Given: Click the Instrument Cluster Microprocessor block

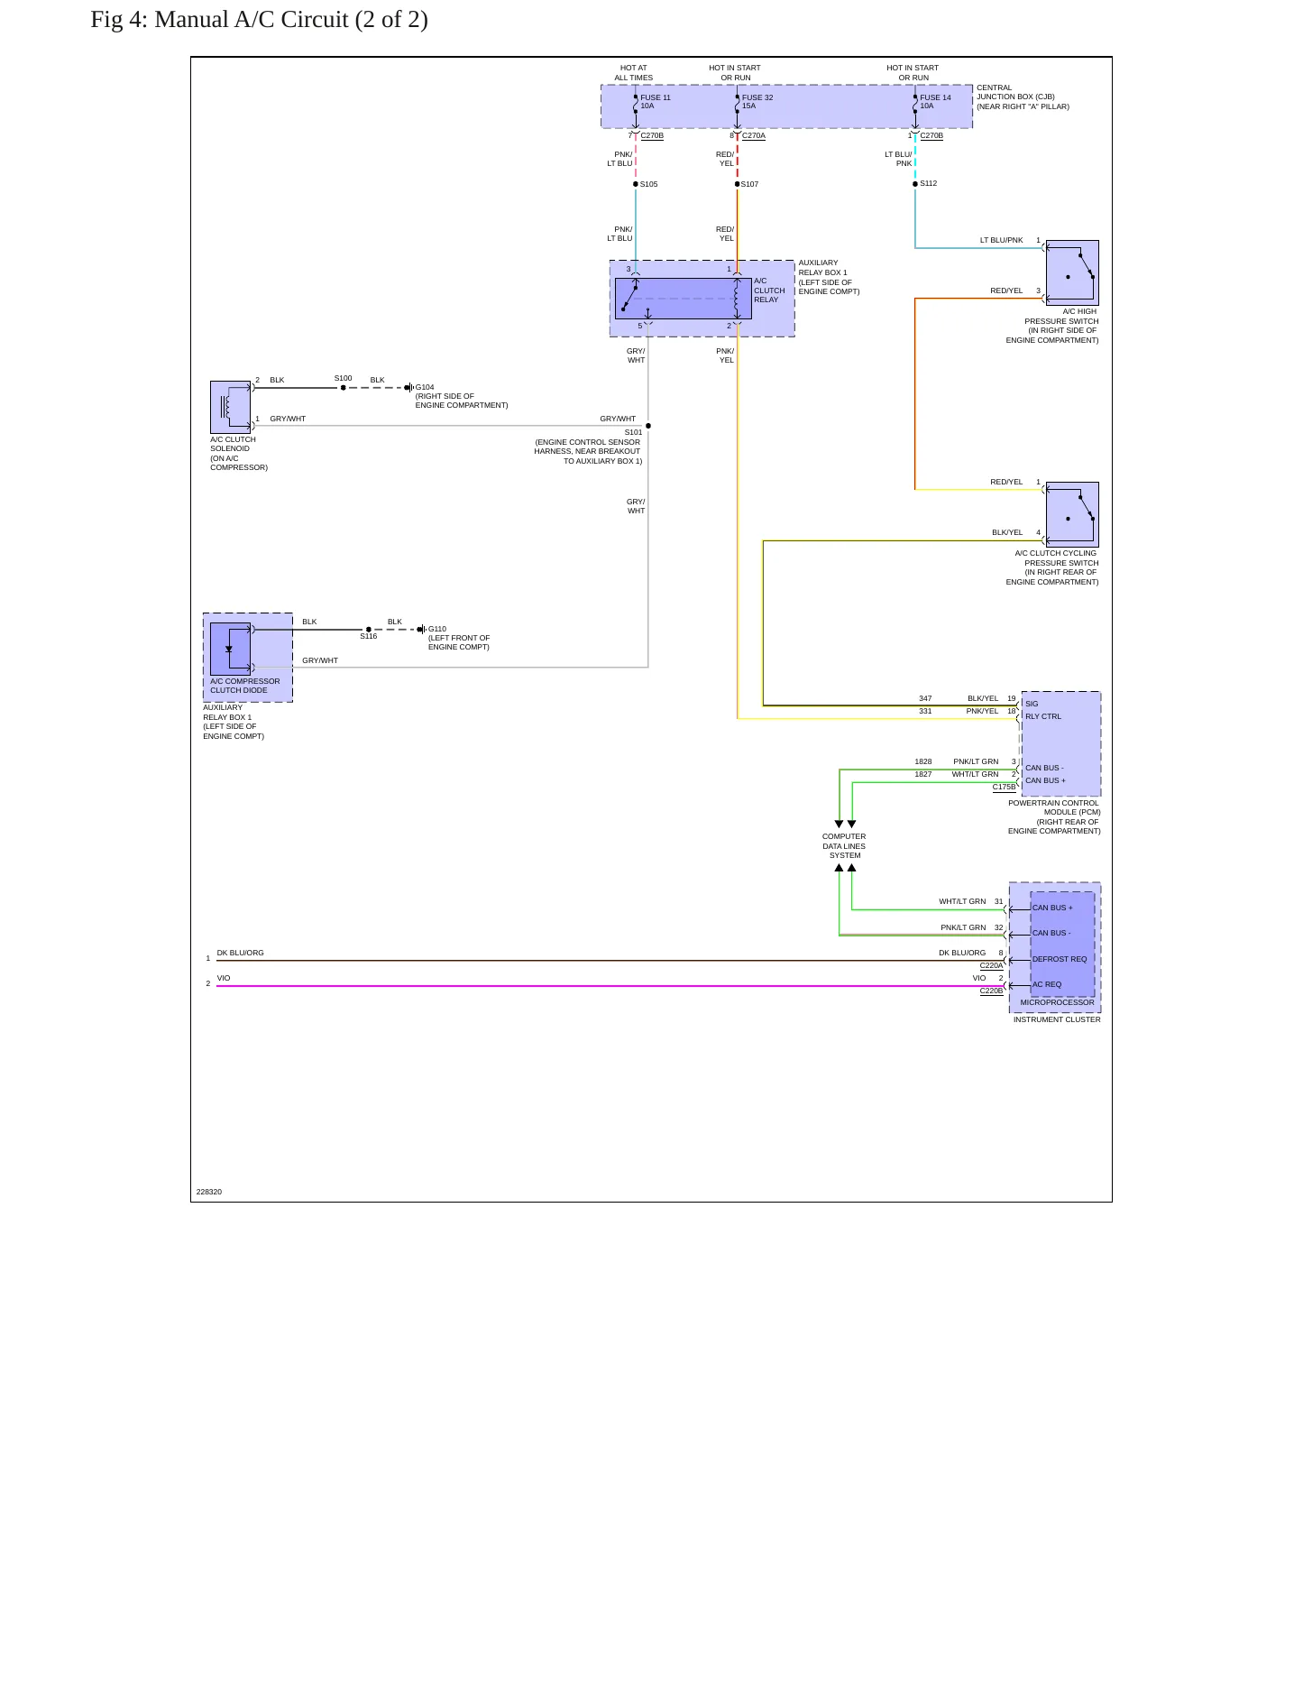Looking at the screenshot, I should coord(1062,944).
